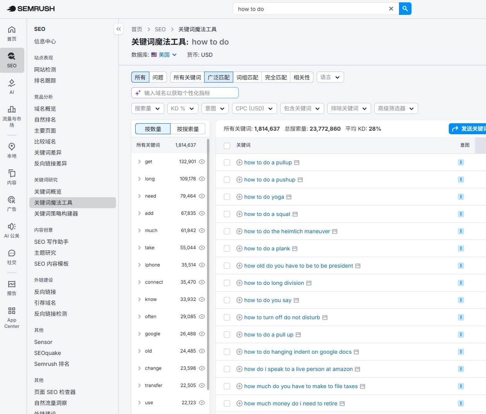Clear the search box with X icon
This screenshot has height=414, width=486.
tap(391, 9)
